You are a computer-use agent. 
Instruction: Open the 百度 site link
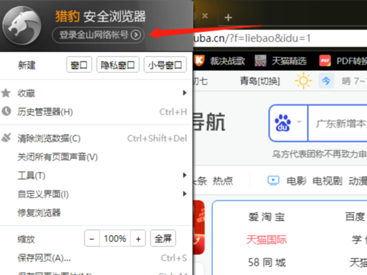pos(355,217)
